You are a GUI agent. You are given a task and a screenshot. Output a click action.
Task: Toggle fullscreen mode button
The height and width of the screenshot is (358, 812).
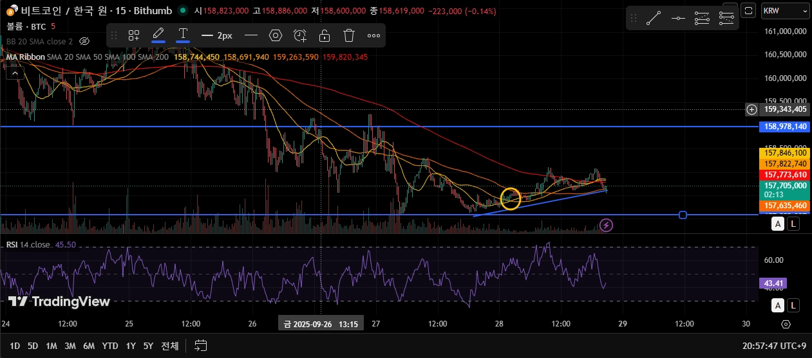[x=748, y=10]
